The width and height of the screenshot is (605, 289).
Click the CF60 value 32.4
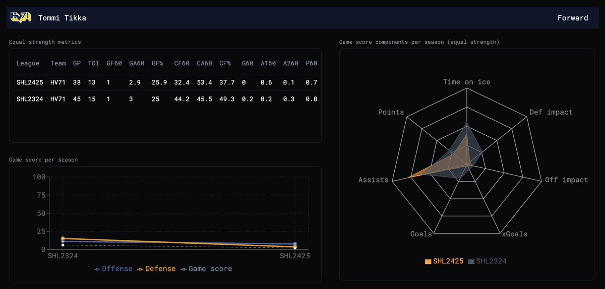tap(181, 82)
